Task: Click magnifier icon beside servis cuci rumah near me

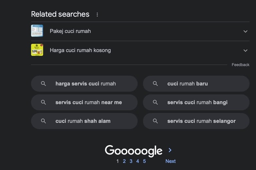Action: pyautogui.click(x=43, y=102)
